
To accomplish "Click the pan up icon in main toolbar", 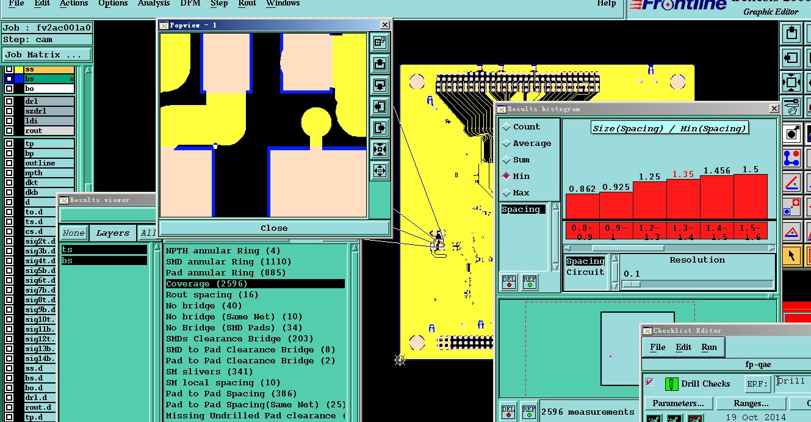I will click(x=791, y=33).
